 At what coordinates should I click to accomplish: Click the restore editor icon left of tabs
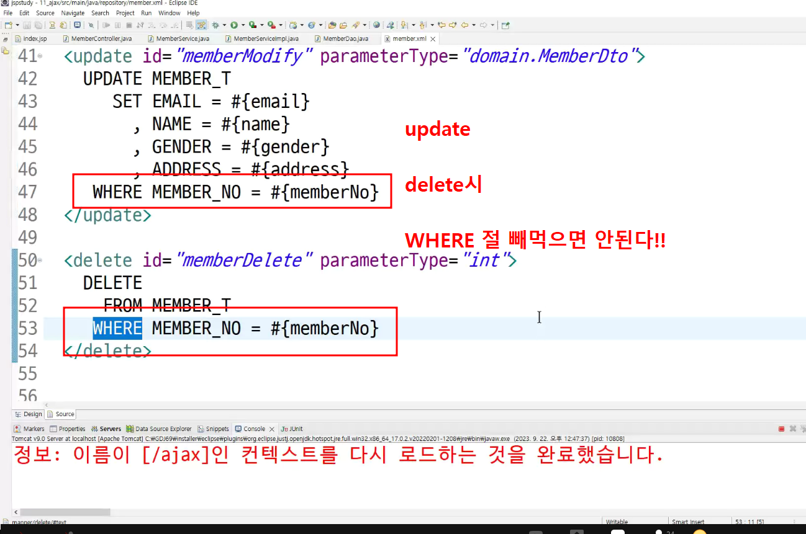6,38
